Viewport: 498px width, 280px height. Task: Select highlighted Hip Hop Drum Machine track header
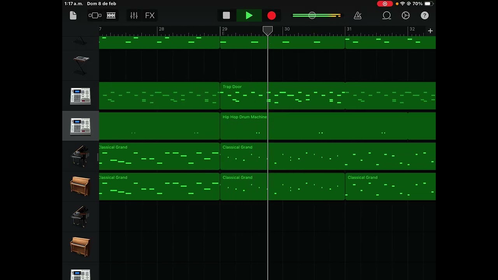point(81,126)
